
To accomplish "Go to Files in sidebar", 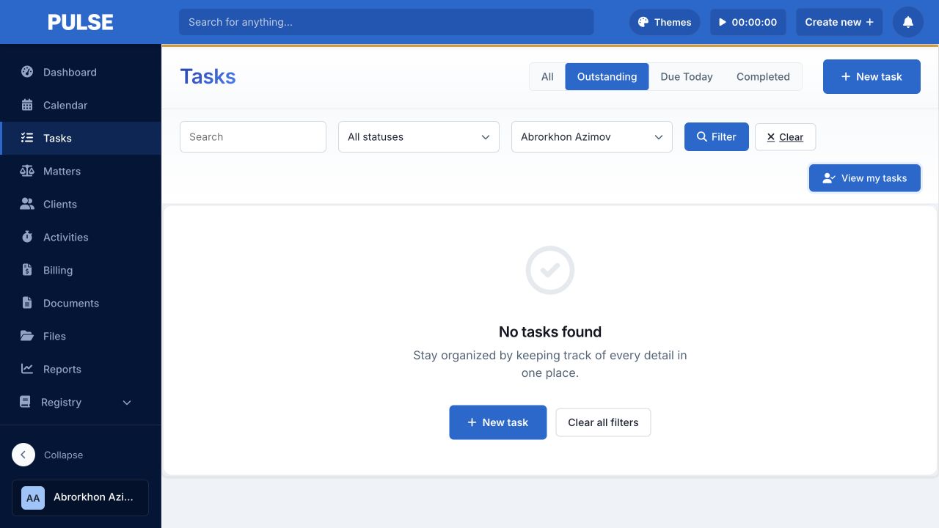I will (81, 336).
